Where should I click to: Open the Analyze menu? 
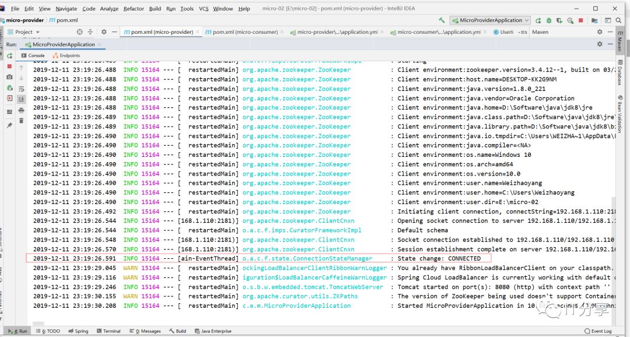tap(109, 8)
